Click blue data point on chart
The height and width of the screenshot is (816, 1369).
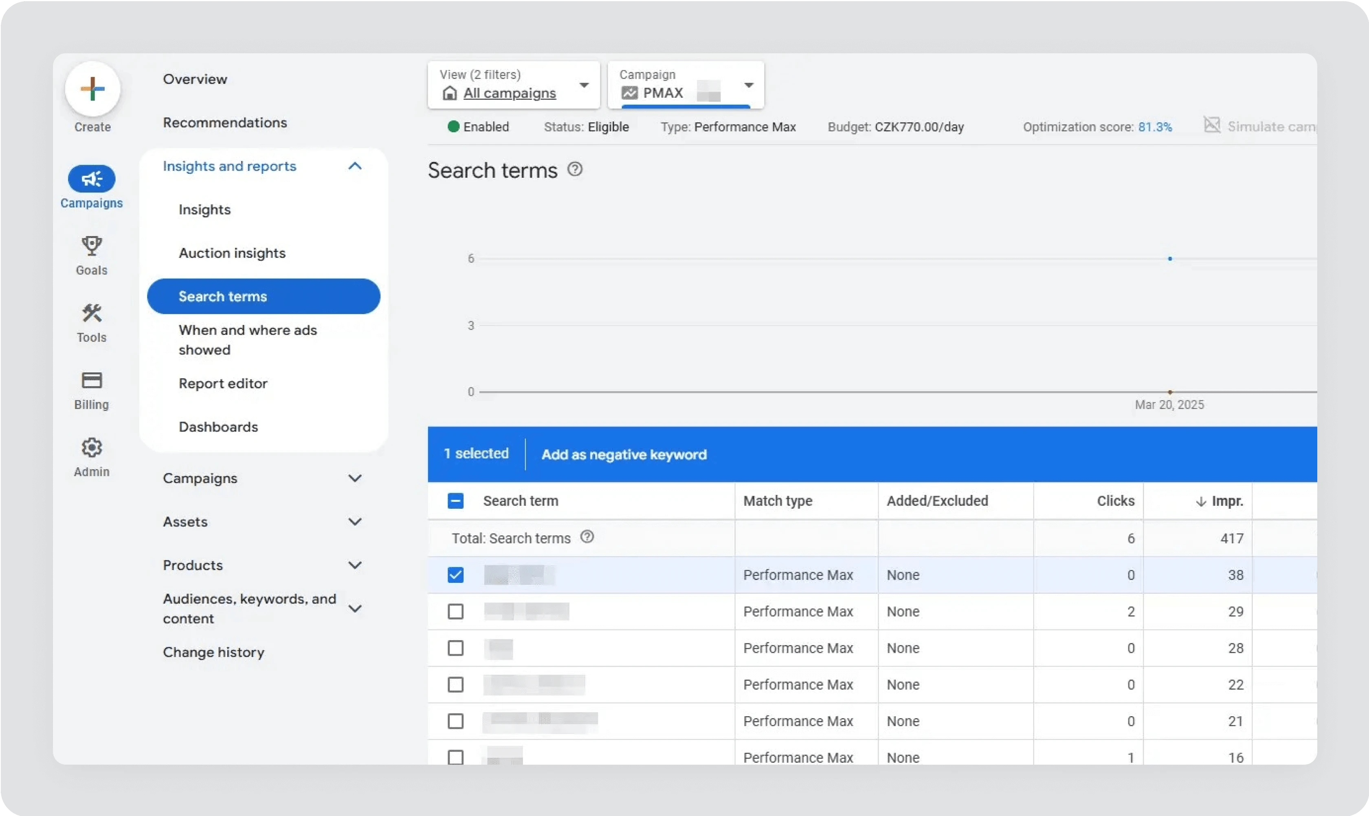click(x=1170, y=258)
